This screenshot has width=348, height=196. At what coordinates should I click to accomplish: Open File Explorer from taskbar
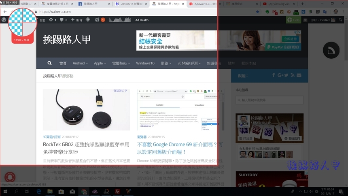pos(50,192)
